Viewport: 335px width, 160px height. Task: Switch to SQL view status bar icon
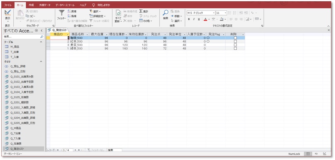tap(316, 154)
